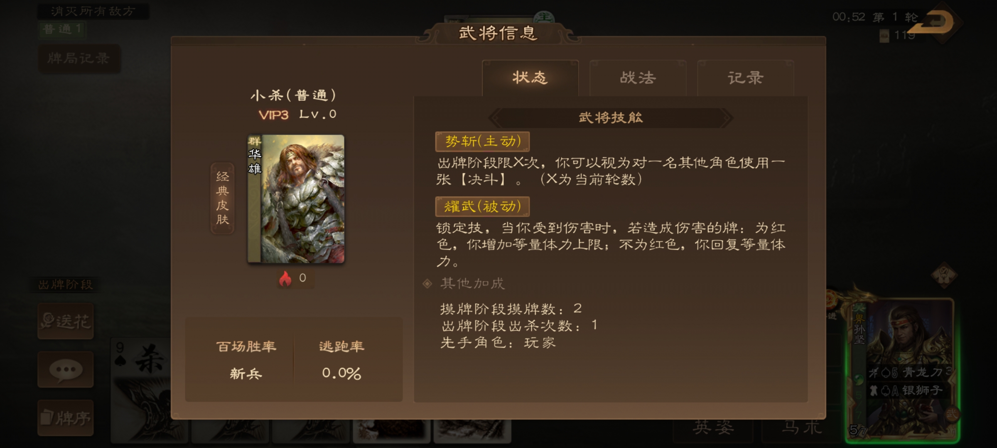
Task: Click the diamond icon above 孙坚's card
Action: [x=944, y=275]
